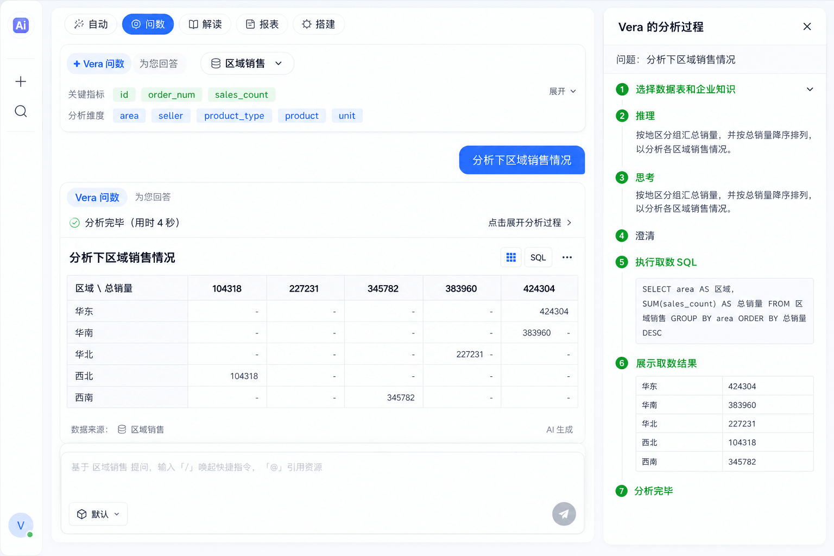Click the 区域销售 data source link

coord(141,429)
